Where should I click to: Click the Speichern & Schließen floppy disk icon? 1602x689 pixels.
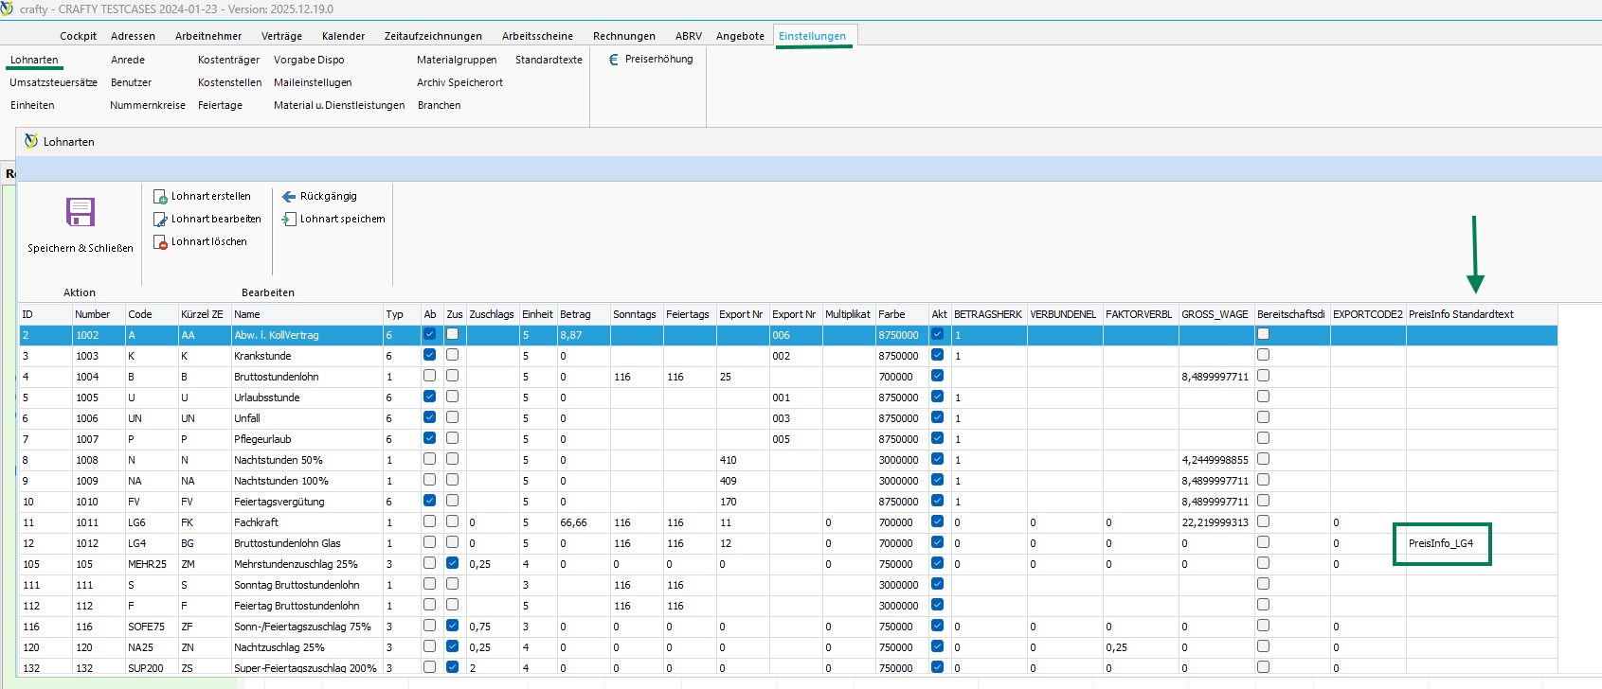[81, 212]
